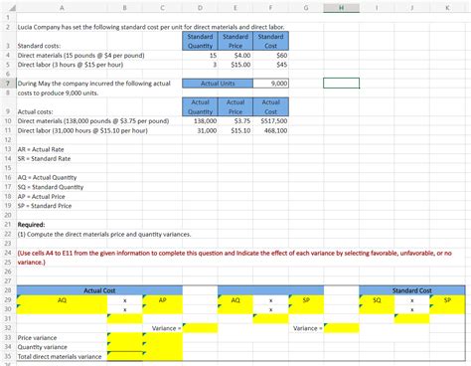
Task: Click the select-all corner triangle
Action: tap(11, 7)
